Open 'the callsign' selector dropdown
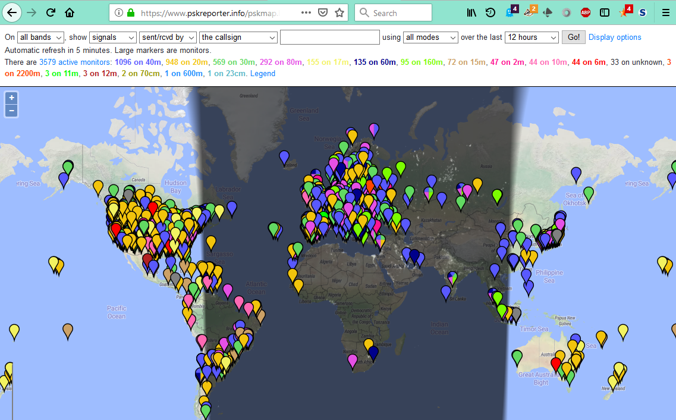Screen dimensions: 676x420 [x=238, y=37]
